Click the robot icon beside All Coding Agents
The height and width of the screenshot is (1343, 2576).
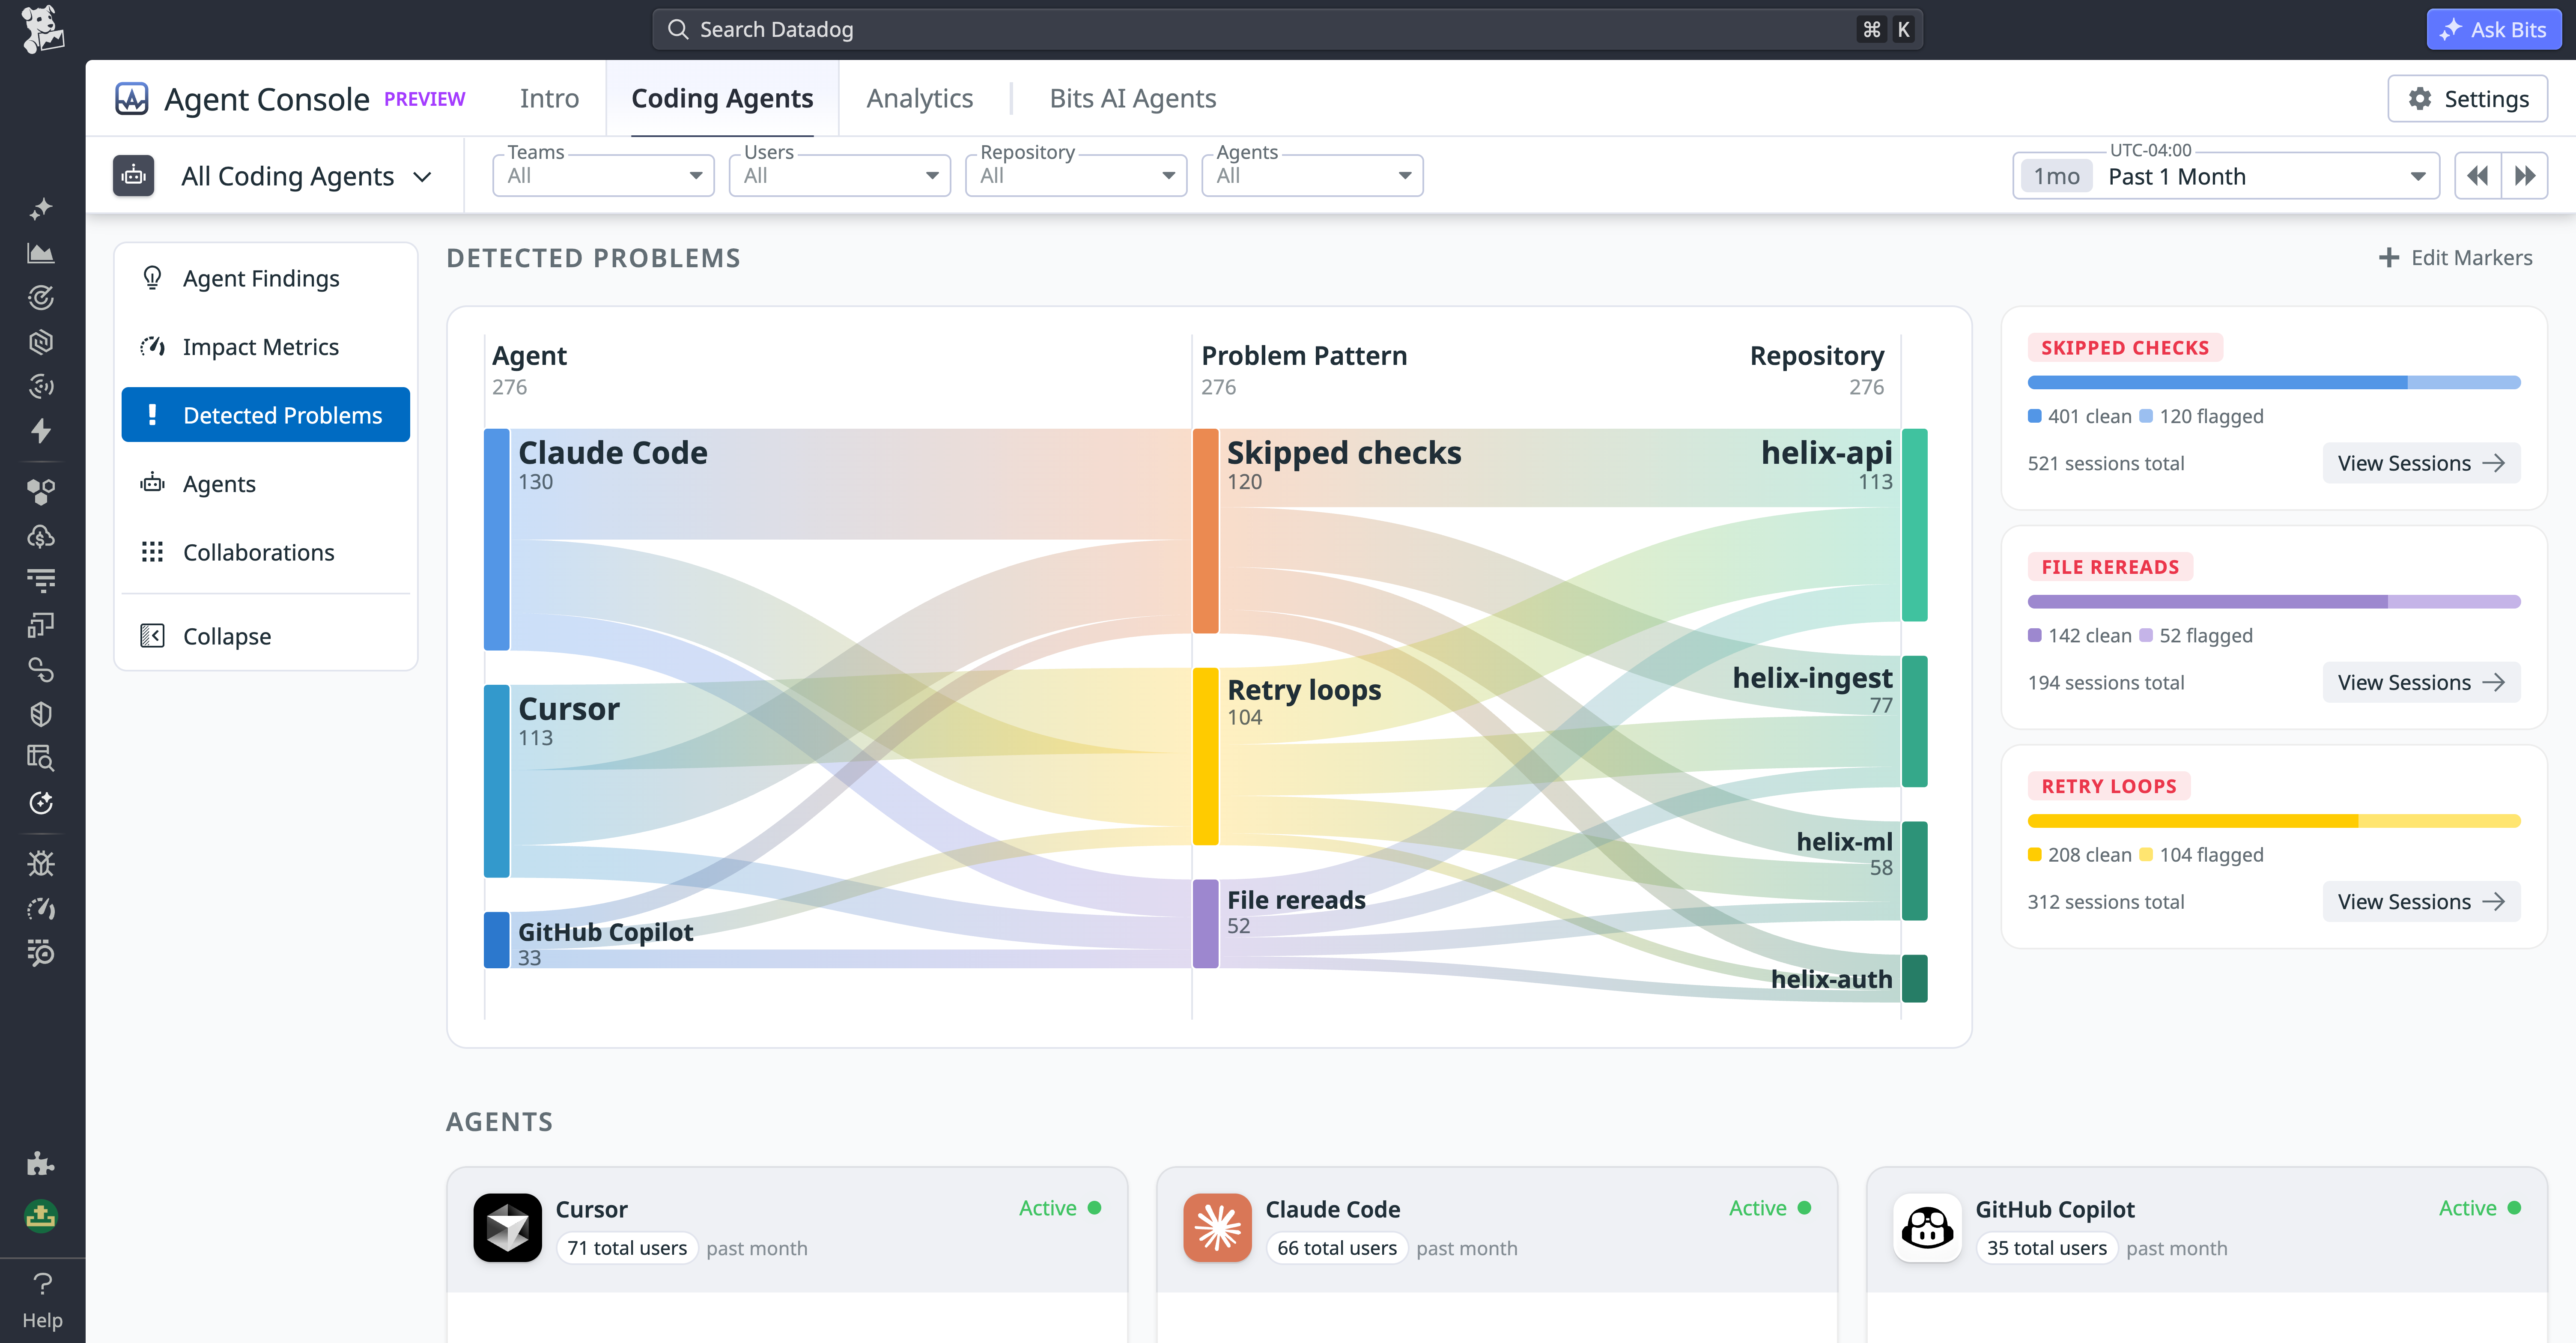tap(133, 176)
